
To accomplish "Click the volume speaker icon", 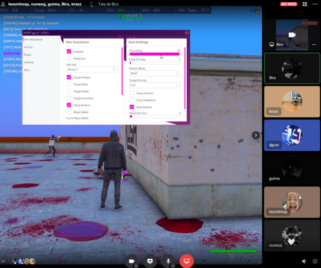I will tap(304, 261).
